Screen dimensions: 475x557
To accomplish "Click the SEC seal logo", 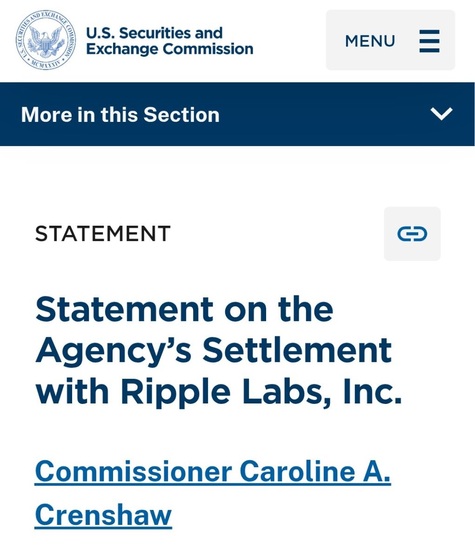I will click(45, 41).
